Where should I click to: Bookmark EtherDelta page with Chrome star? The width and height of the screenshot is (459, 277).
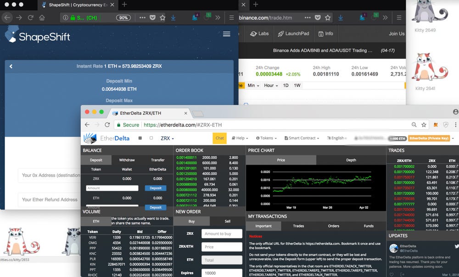[424, 125]
